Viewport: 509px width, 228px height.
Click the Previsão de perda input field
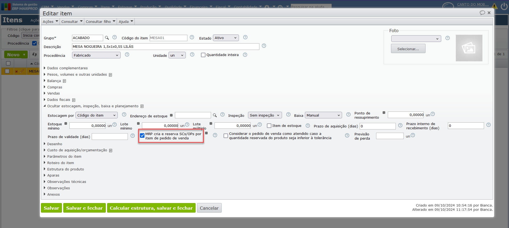coord(390,136)
